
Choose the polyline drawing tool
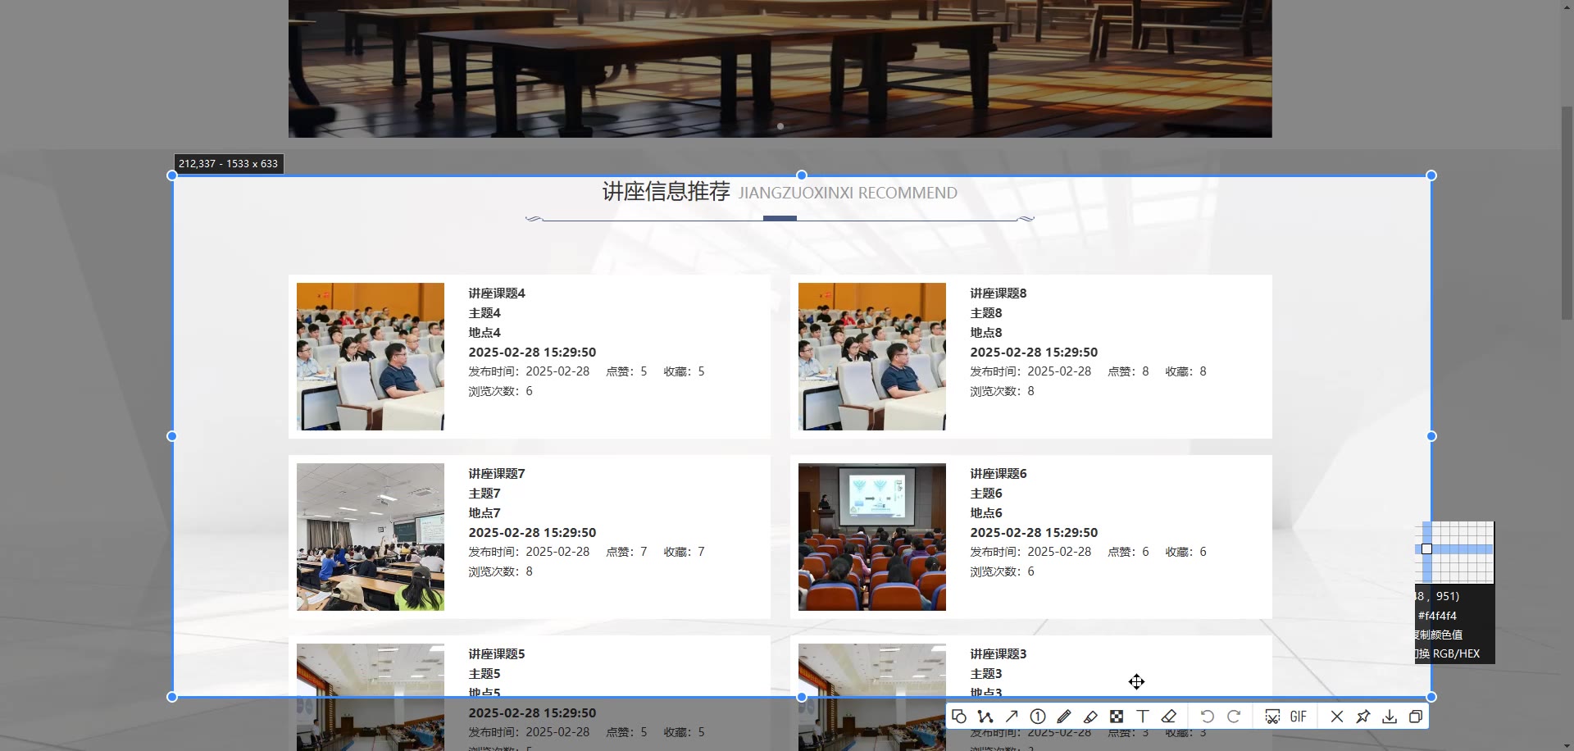tap(985, 717)
